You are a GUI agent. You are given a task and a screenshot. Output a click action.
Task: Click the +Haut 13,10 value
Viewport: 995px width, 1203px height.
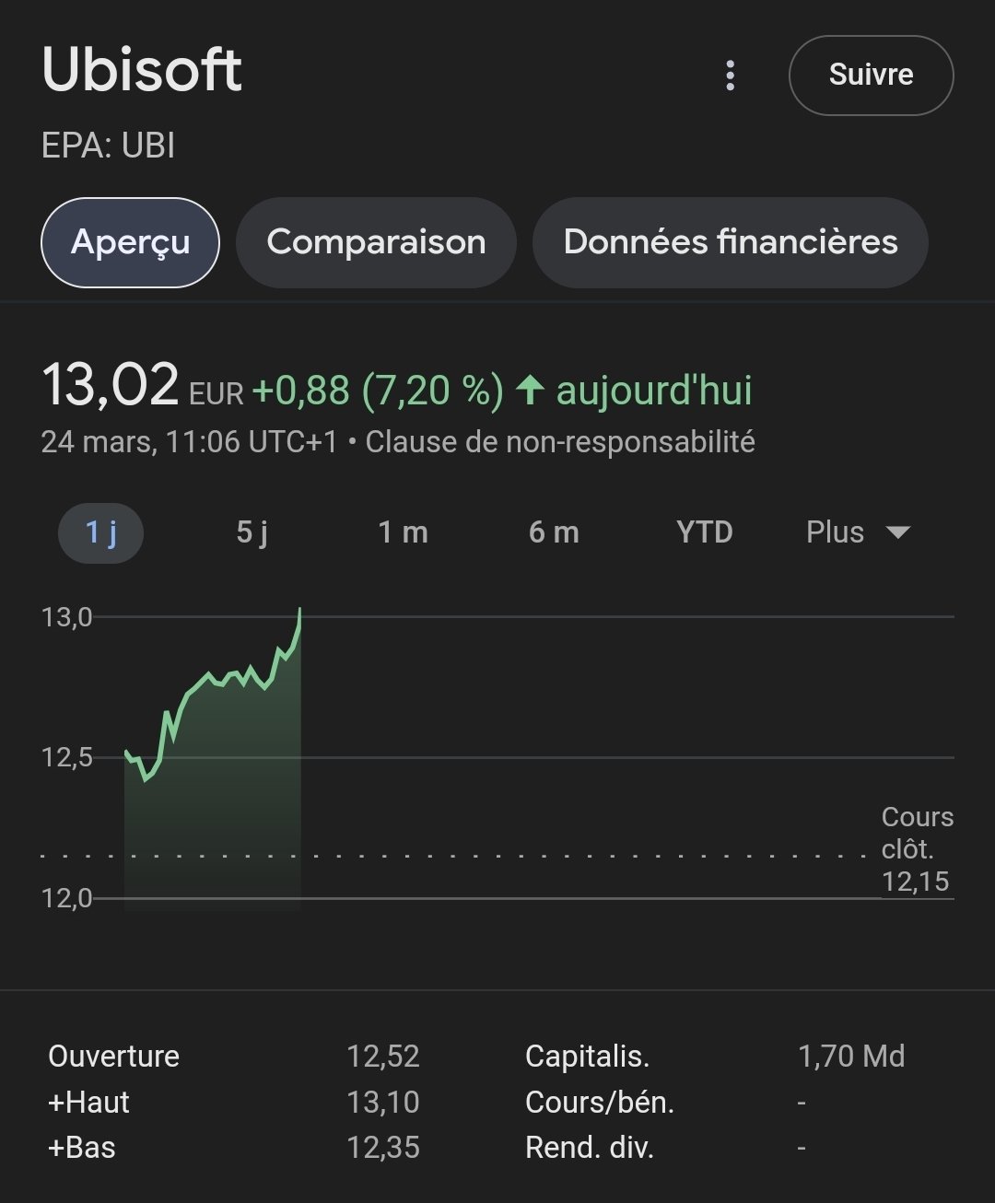click(x=383, y=1102)
